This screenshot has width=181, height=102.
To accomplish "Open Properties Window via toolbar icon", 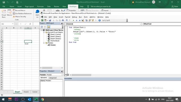I will point(90,20).
